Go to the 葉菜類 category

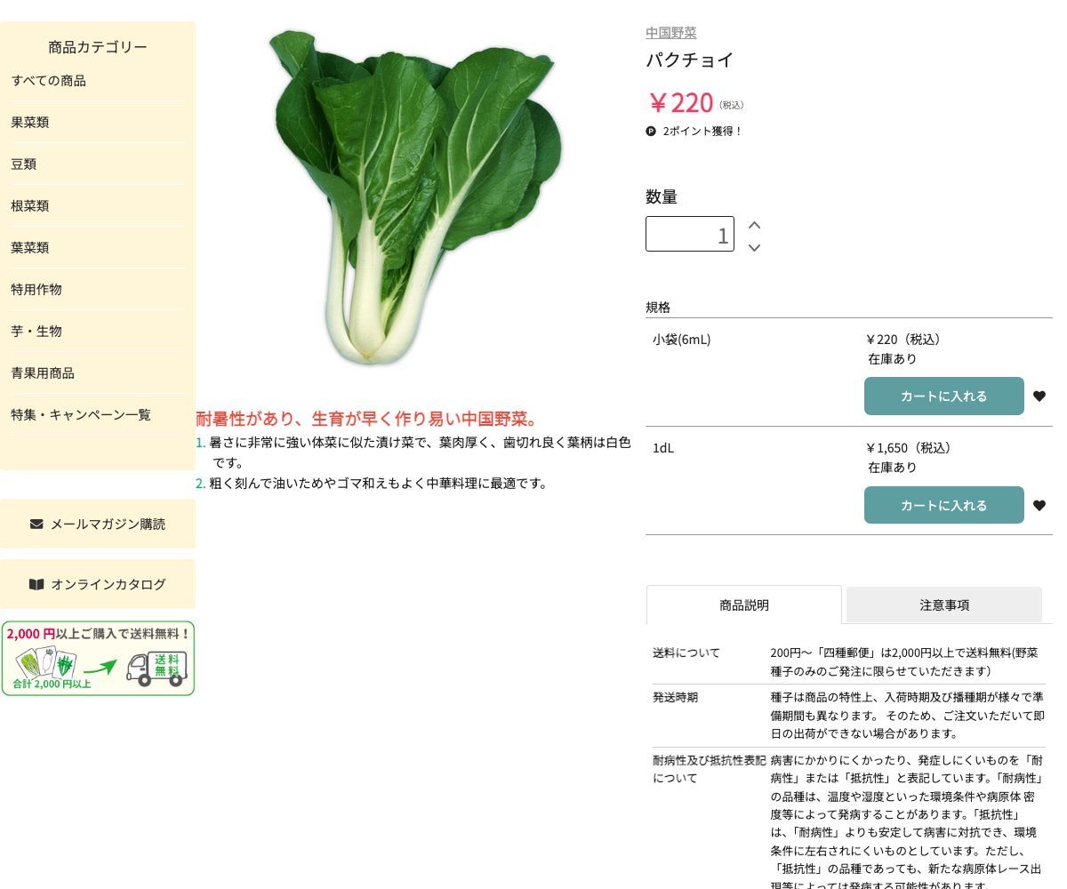[x=30, y=248]
